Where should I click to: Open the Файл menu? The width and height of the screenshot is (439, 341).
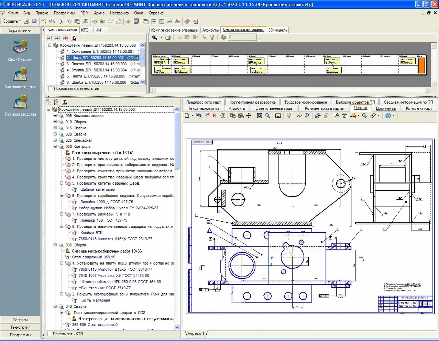click(x=13, y=13)
